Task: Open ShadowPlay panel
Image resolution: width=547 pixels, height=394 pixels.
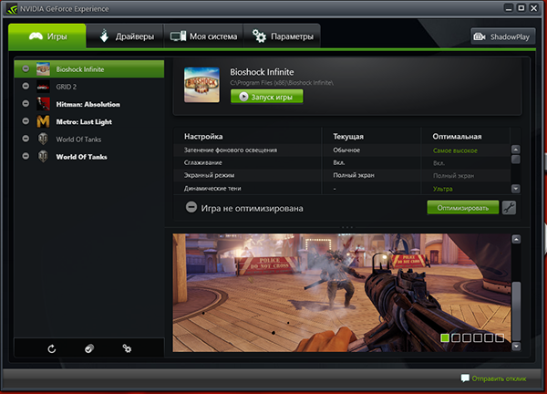Action: (x=503, y=36)
